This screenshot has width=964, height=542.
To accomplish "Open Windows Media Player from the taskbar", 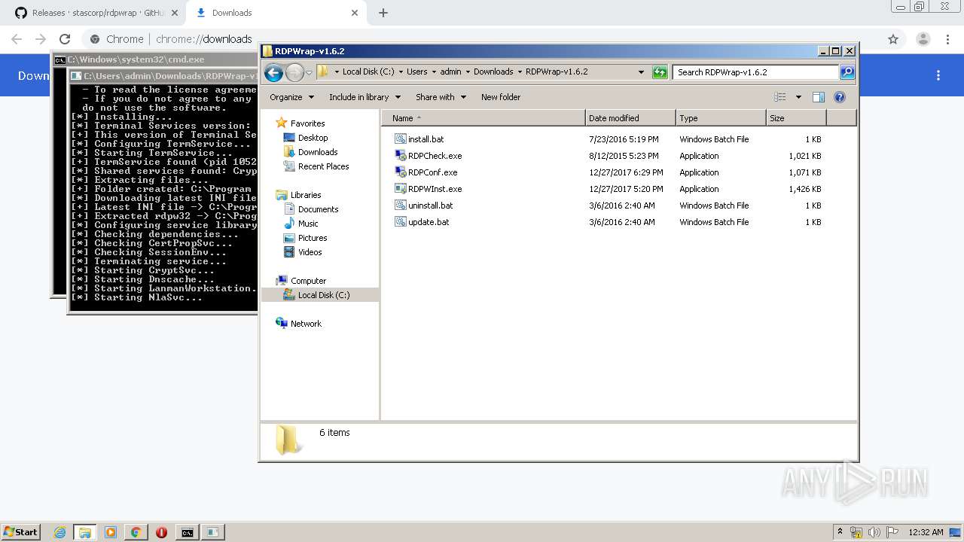I will [111, 532].
